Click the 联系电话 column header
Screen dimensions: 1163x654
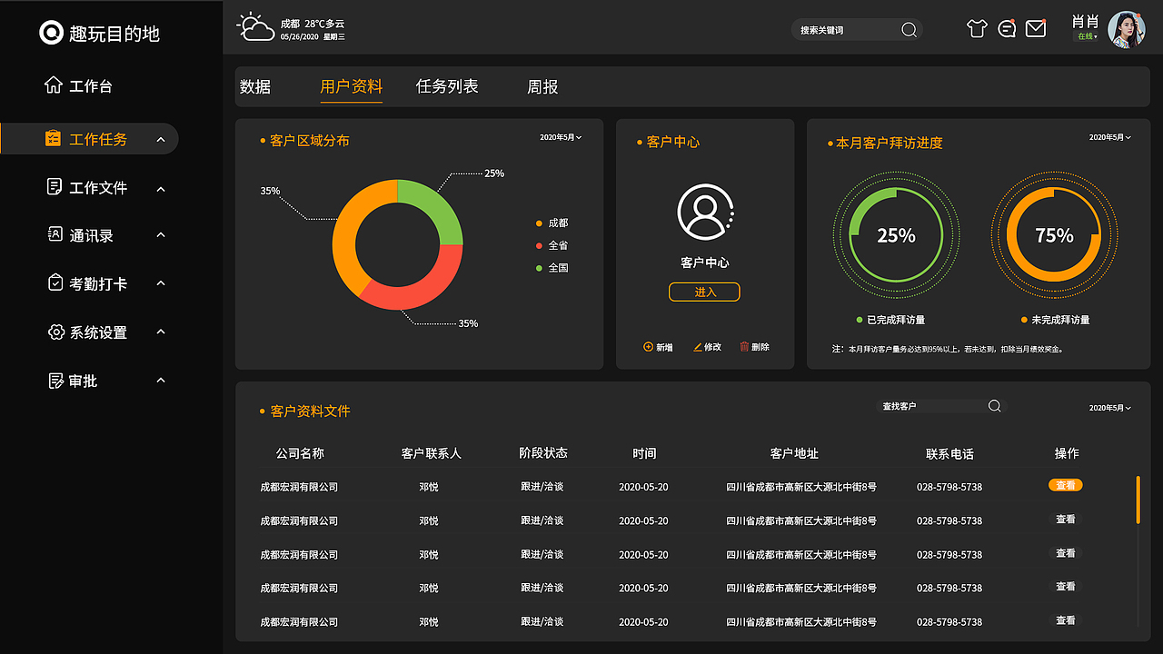(949, 453)
